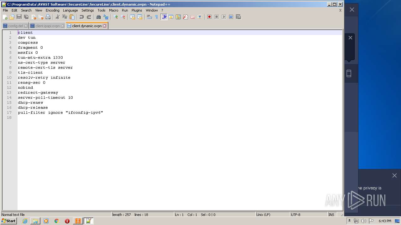Open the File menu
The image size is (401, 225).
(5, 10)
